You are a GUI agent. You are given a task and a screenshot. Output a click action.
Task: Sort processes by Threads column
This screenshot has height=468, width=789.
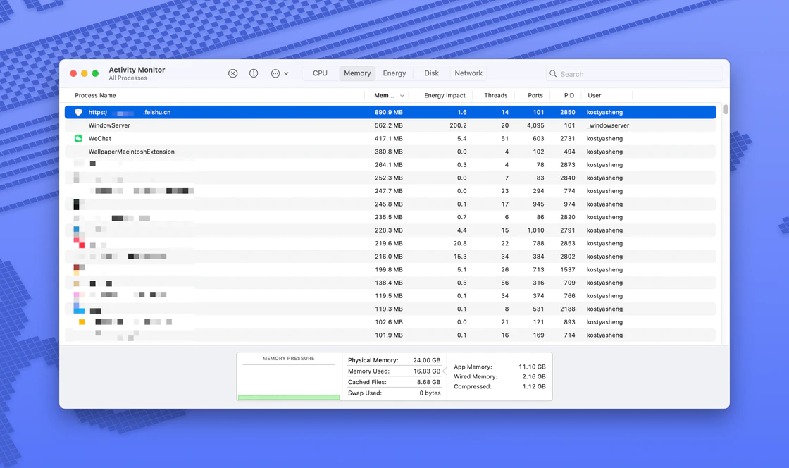click(496, 95)
